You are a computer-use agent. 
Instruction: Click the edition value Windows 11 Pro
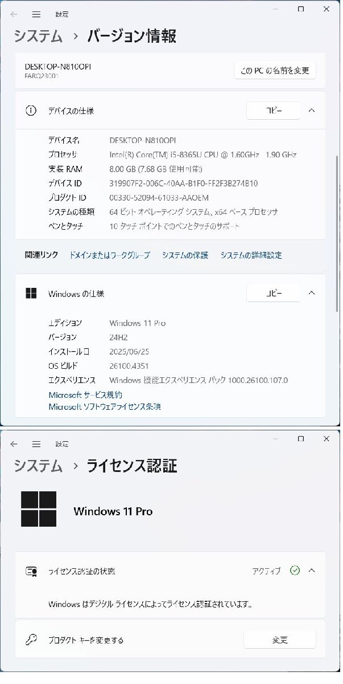coord(137,323)
